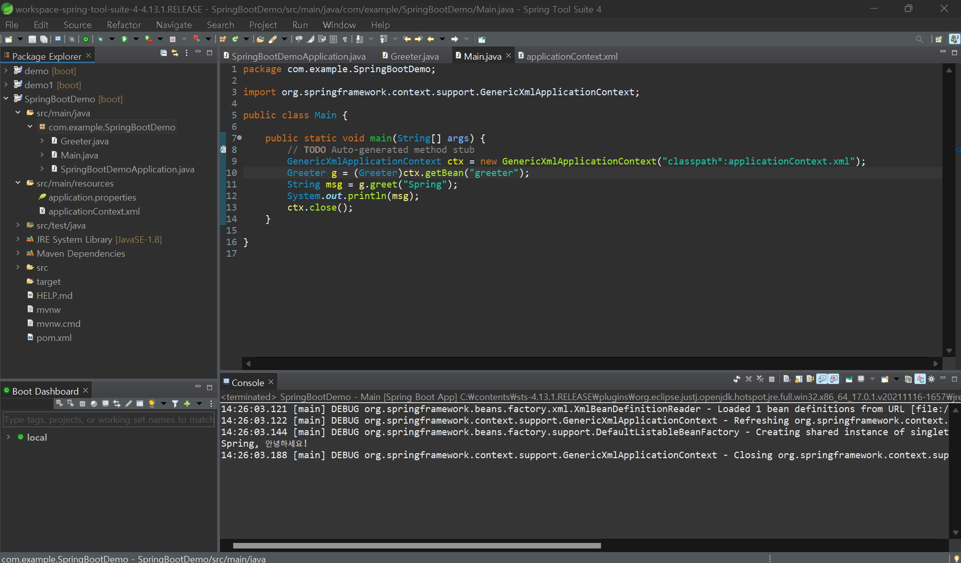Open the Refactor menu
This screenshot has width=961, height=563.
[x=124, y=25]
